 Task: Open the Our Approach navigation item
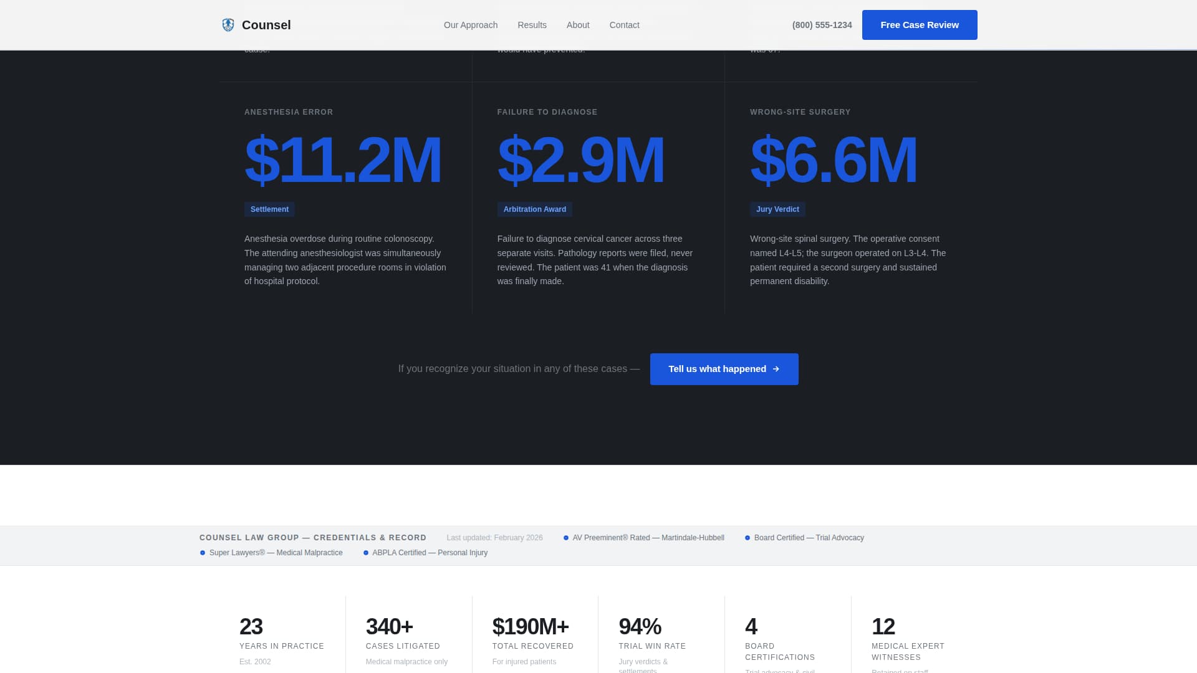470,25
